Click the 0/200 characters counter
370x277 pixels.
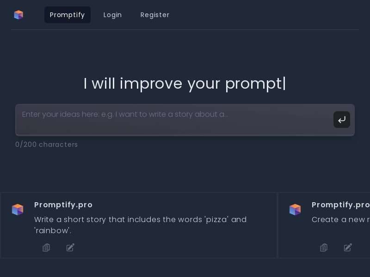tap(46, 145)
